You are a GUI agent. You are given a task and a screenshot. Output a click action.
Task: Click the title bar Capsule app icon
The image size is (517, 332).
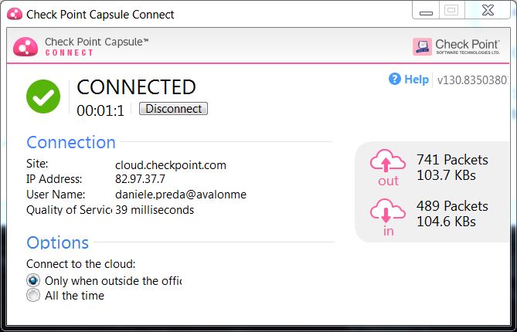[14, 14]
